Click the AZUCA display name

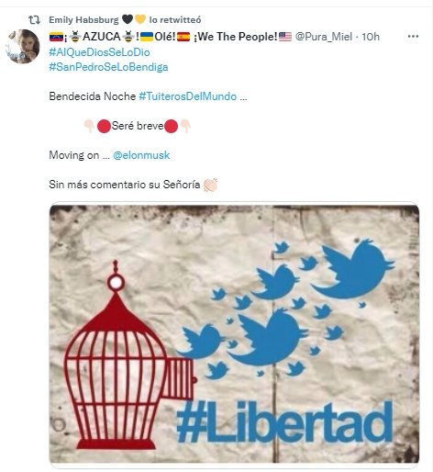102,37
